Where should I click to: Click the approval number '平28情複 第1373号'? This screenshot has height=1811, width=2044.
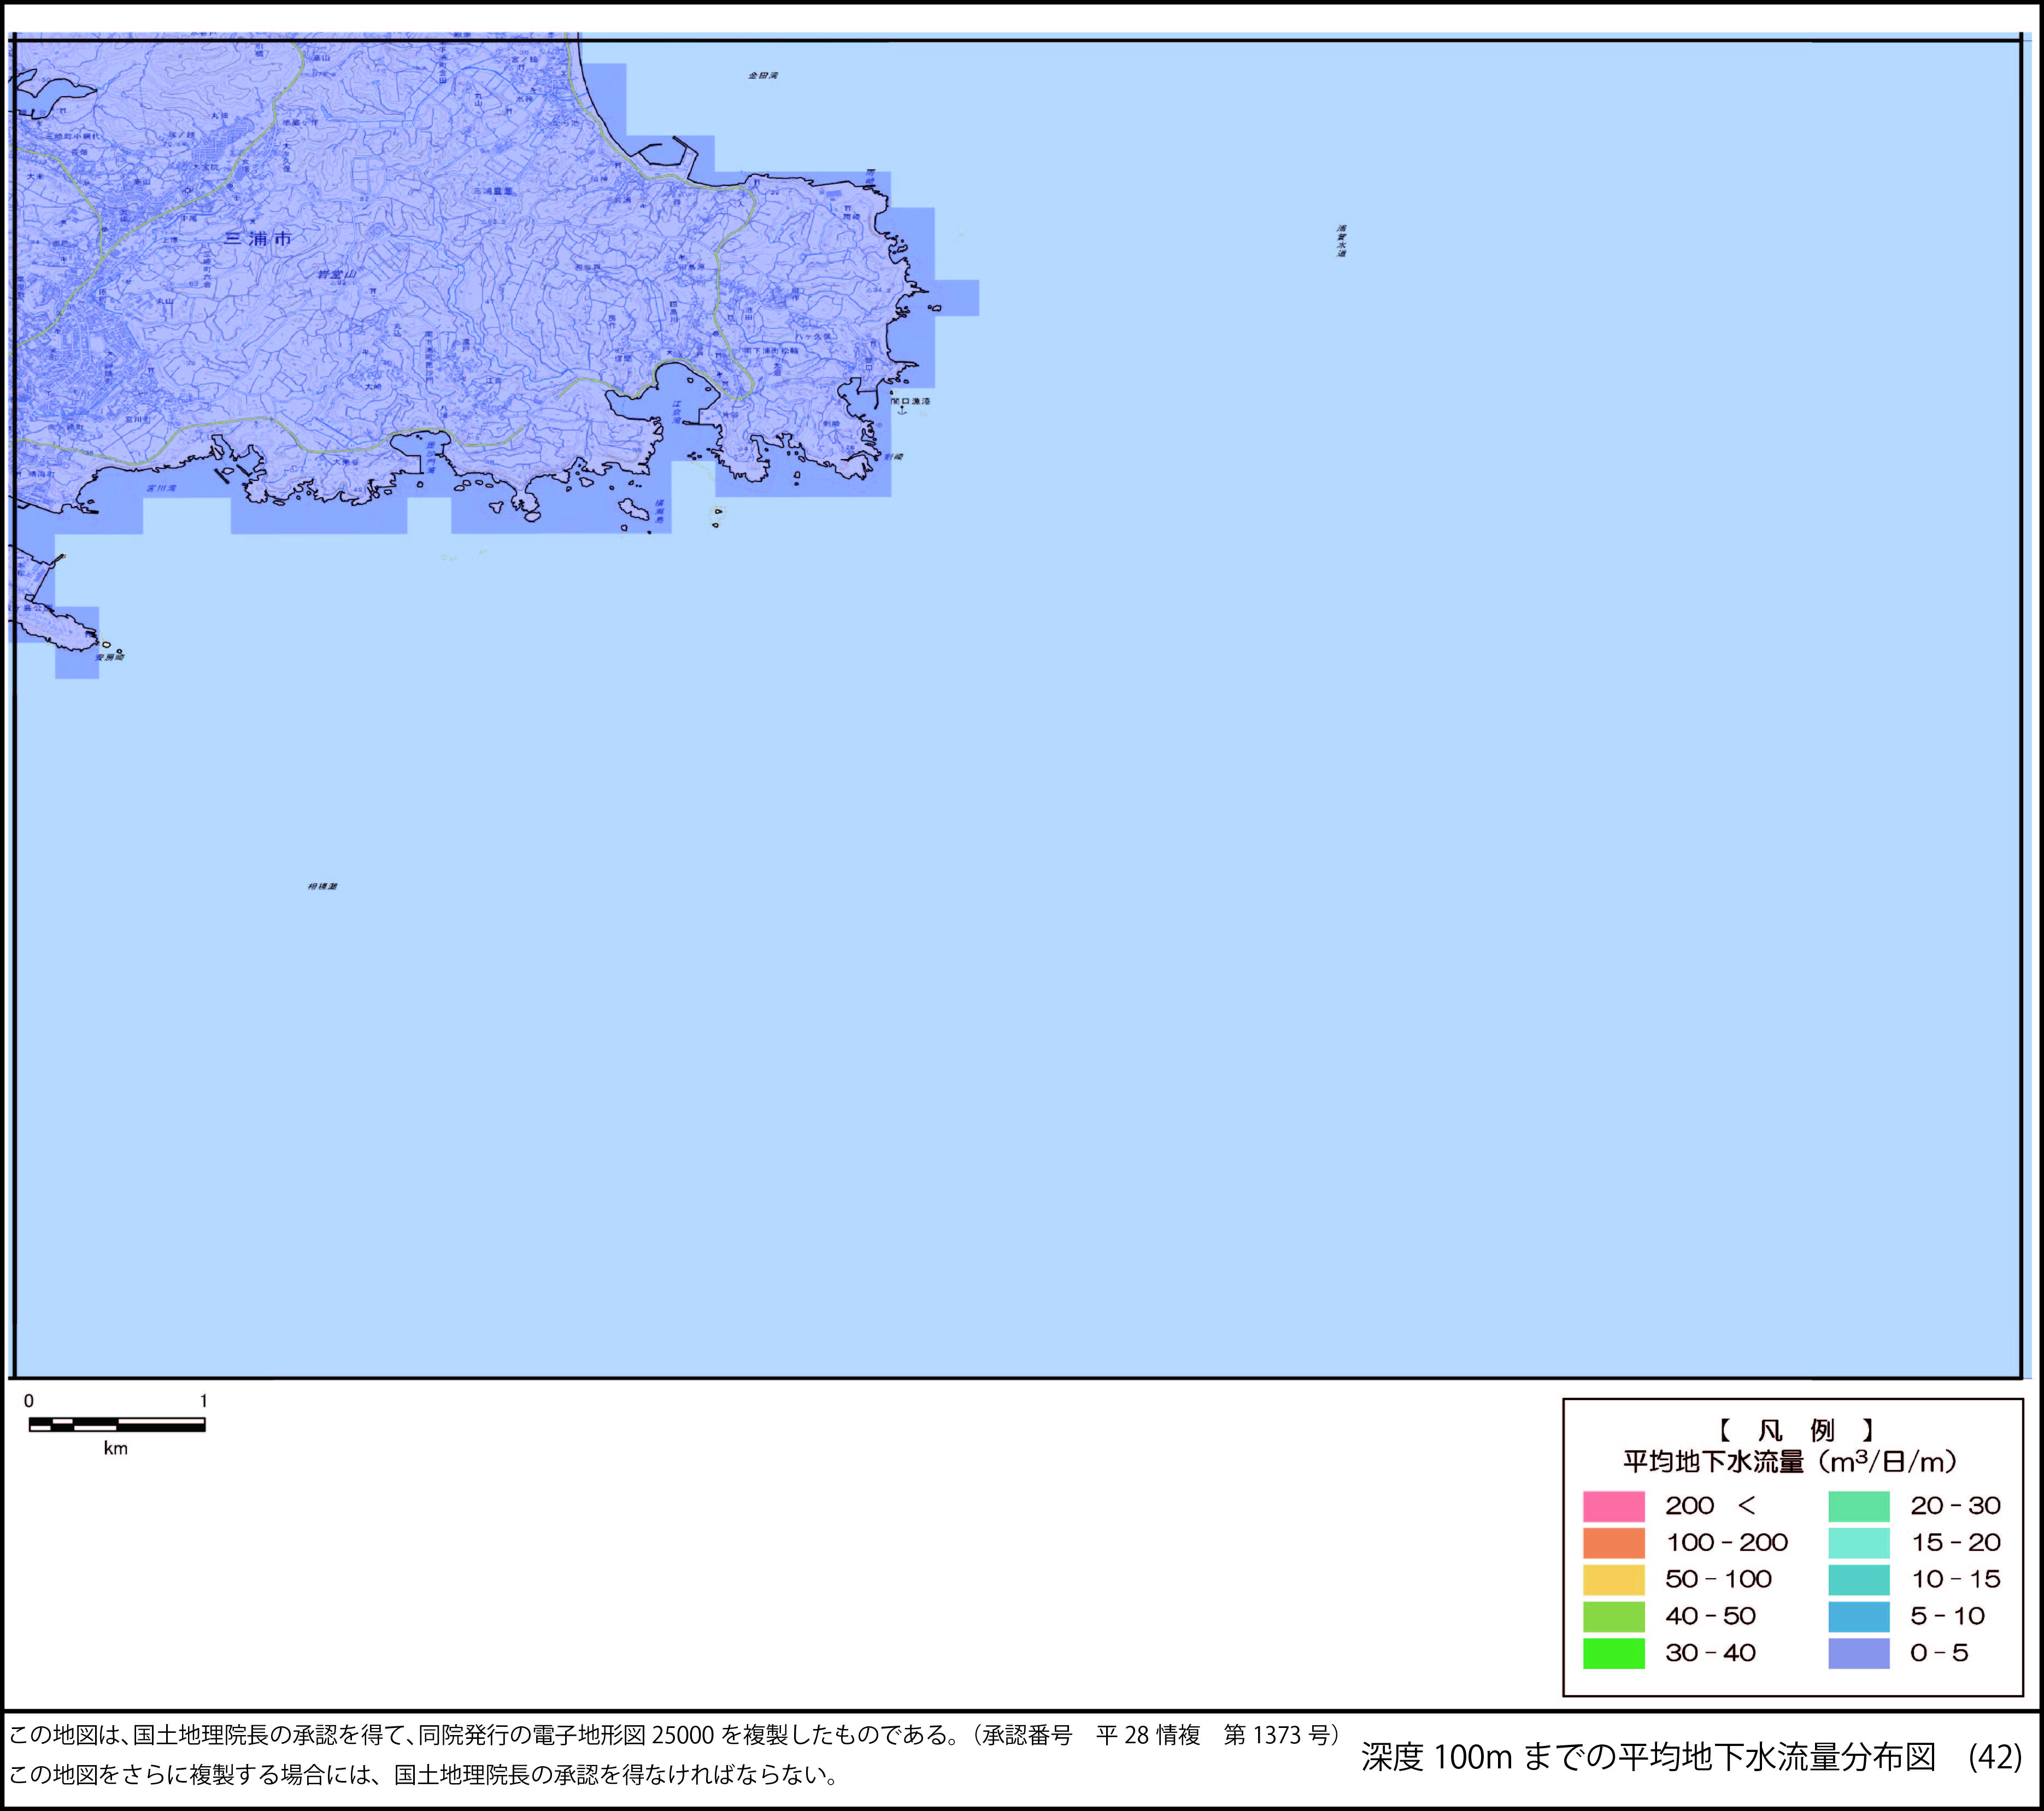tap(1213, 1735)
